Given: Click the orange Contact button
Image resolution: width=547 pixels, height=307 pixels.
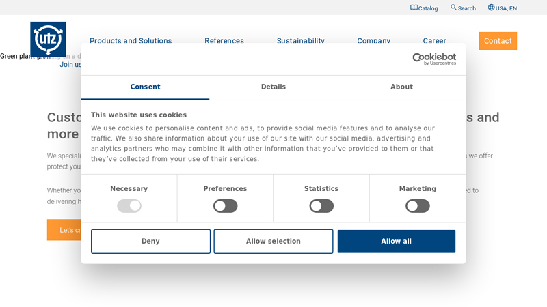Looking at the screenshot, I should coord(497,41).
